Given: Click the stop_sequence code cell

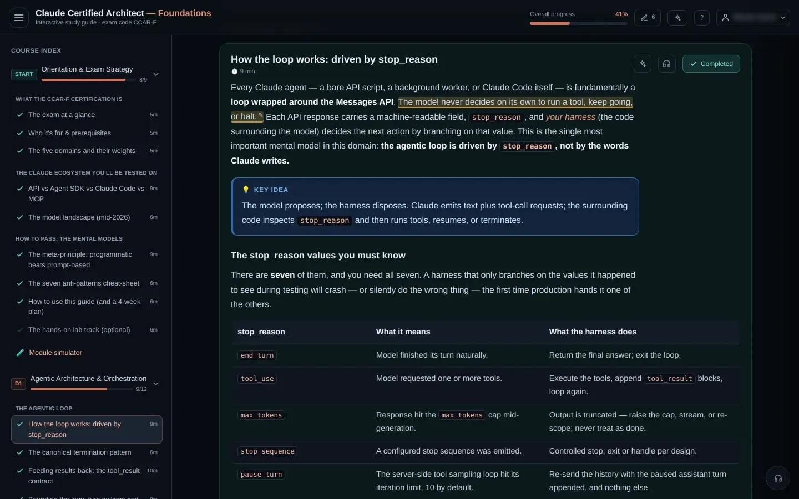Looking at the screenshot, I should tap(267, 451).
